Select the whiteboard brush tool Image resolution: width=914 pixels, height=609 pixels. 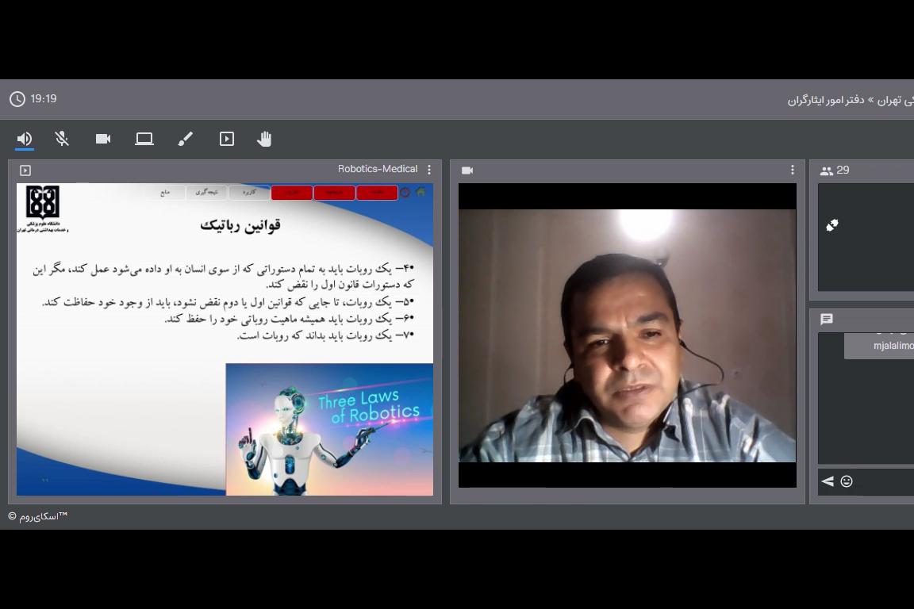coord(186,139)
